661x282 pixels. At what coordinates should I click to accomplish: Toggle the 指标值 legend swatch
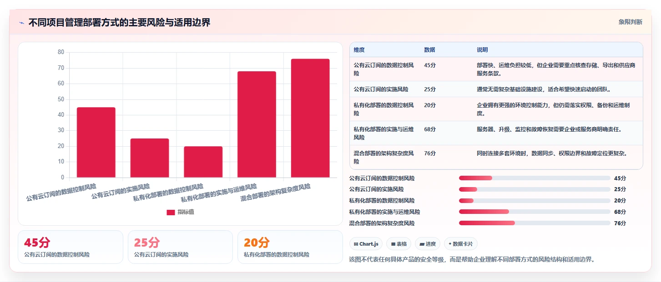(171, 212)
